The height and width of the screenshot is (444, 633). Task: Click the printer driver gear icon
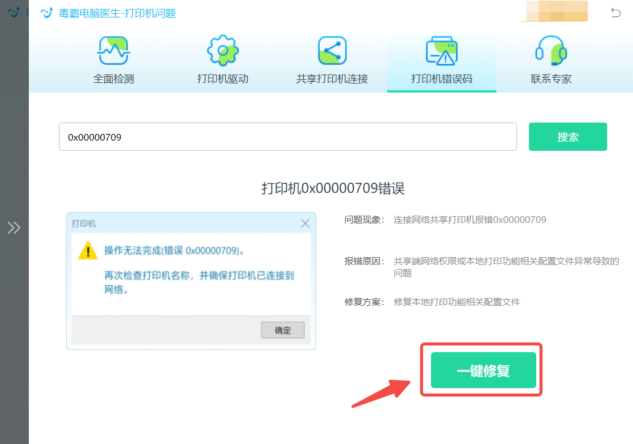223,50
